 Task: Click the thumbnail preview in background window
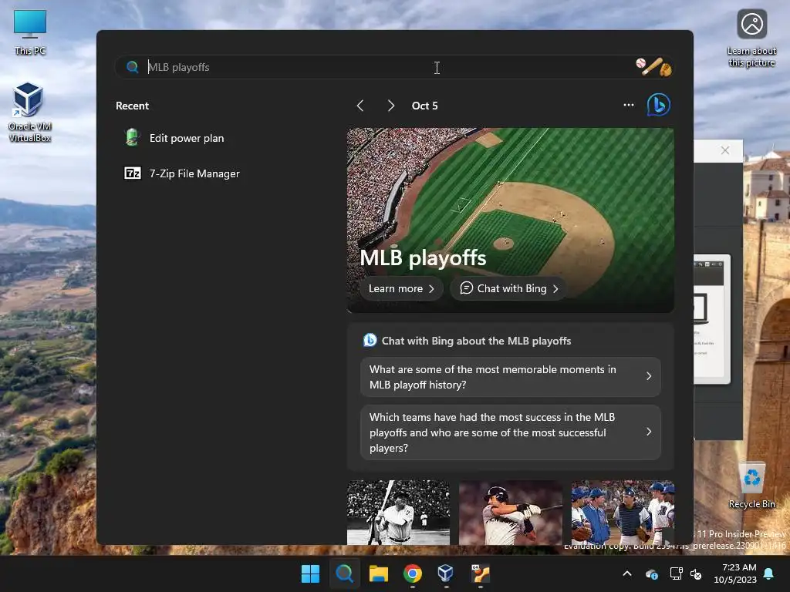tap(711, 319)
